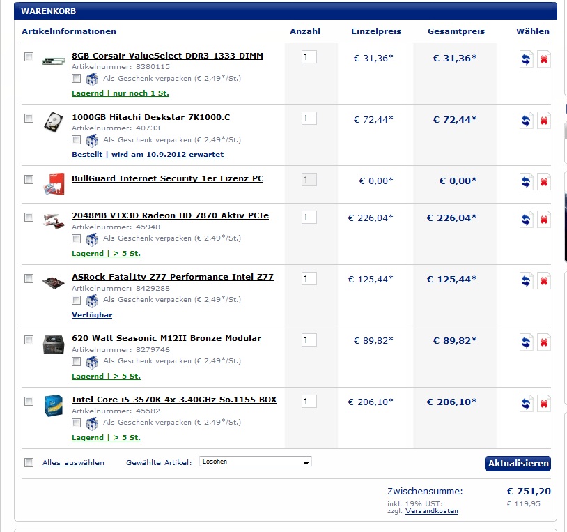
Task: Click the refresh icon for Radeon HD 7870 row
Action: click(x=526, y=220)
